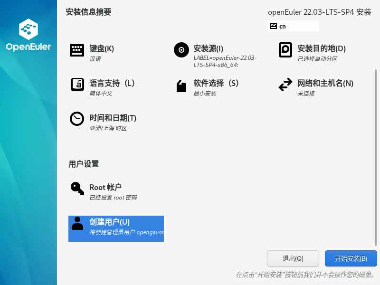Click the disk warning note at bottom
Viewport: 380px width, 285px height.
[x=305, y=275]
